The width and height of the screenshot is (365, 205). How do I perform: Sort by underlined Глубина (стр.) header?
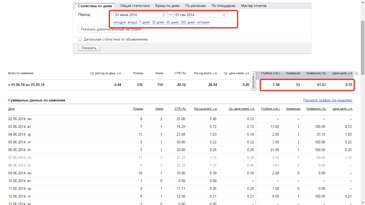271,109
